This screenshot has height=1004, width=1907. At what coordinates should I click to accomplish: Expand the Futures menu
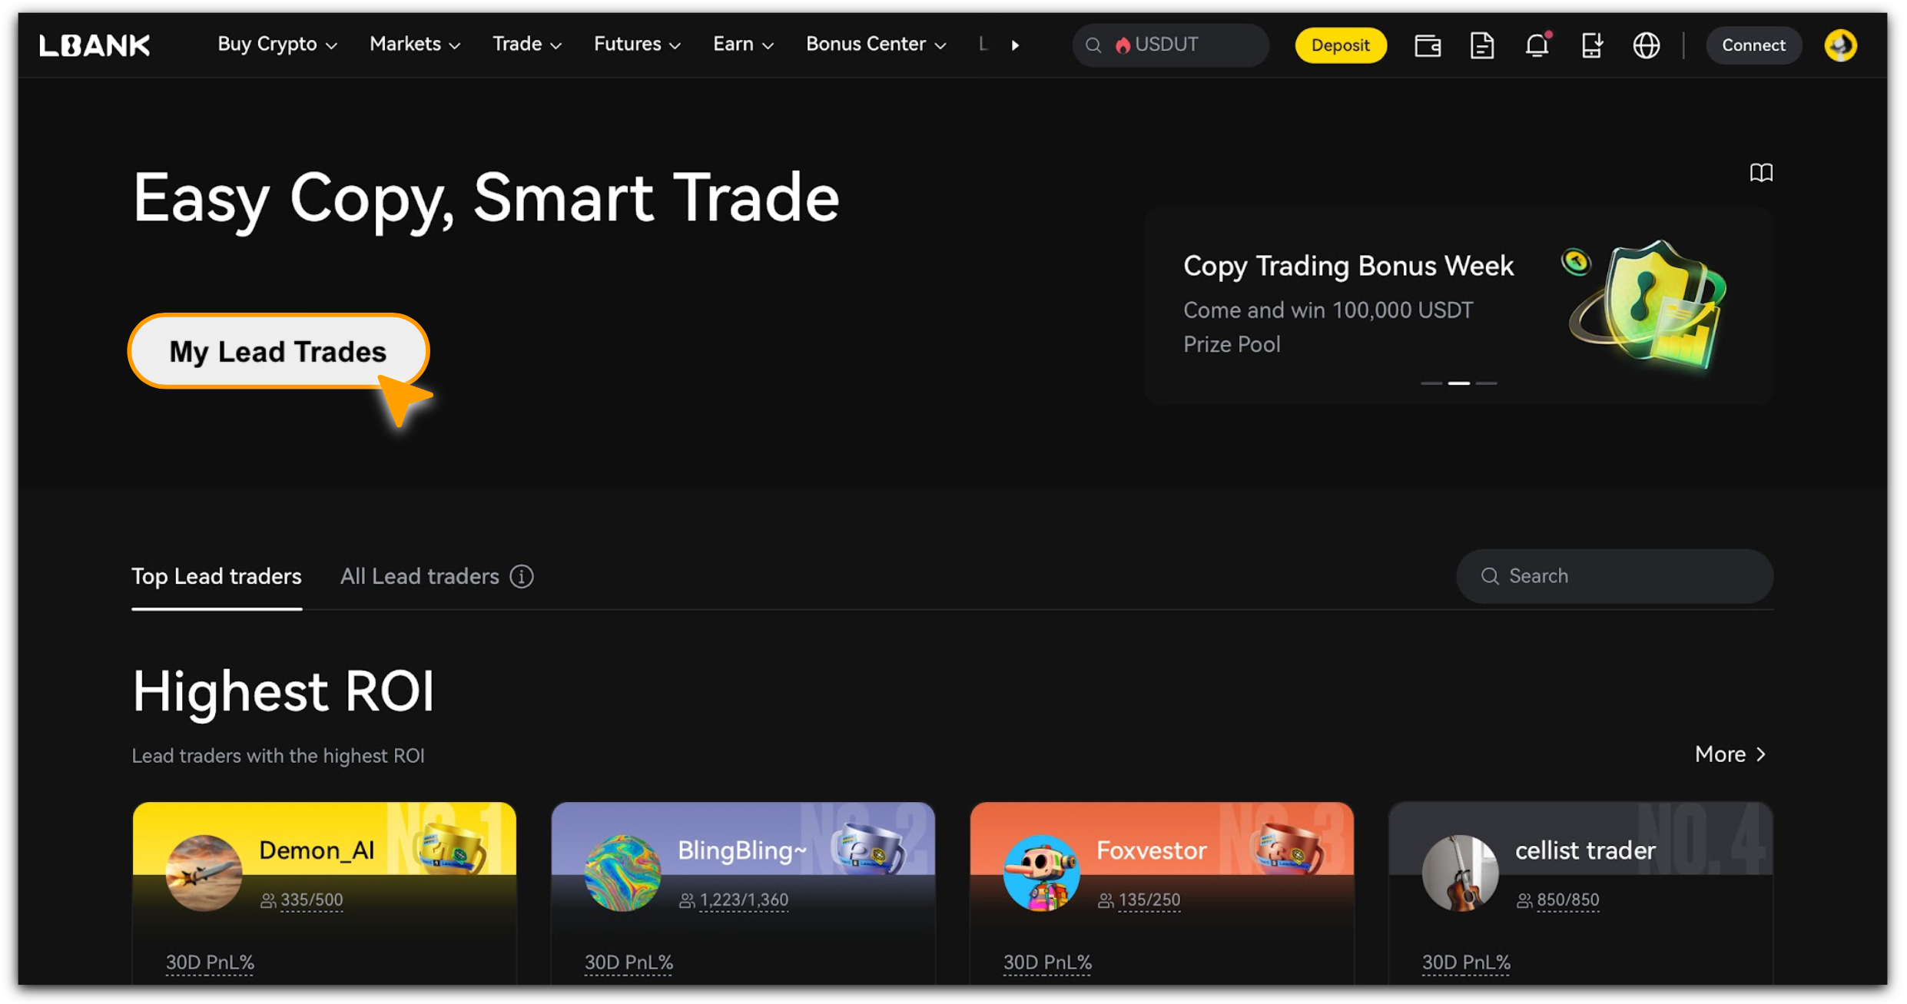click(x=637, y=45)
